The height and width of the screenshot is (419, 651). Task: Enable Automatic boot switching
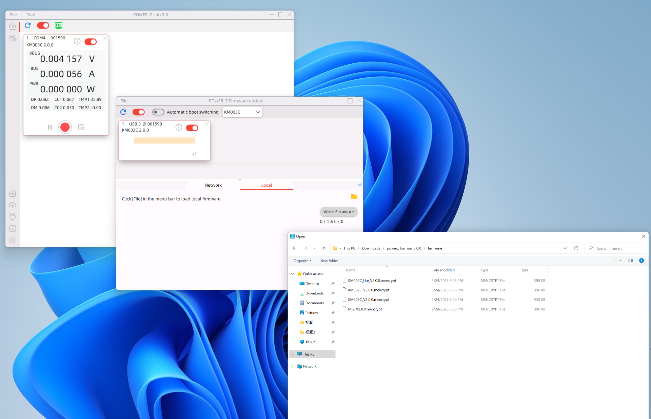click(158, 112)
